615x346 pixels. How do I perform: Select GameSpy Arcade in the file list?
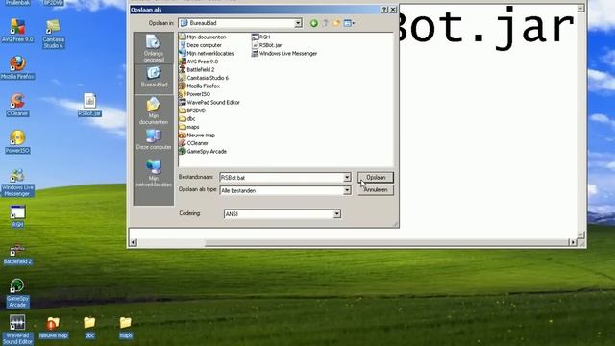[203, 152]
